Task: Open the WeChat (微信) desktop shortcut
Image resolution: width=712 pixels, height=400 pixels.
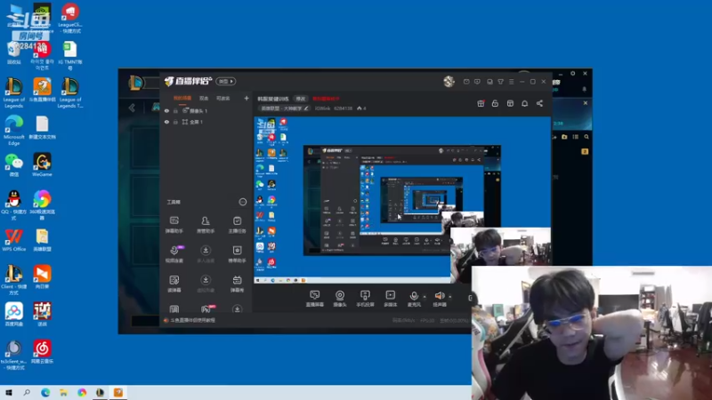Action: [13, 165]
